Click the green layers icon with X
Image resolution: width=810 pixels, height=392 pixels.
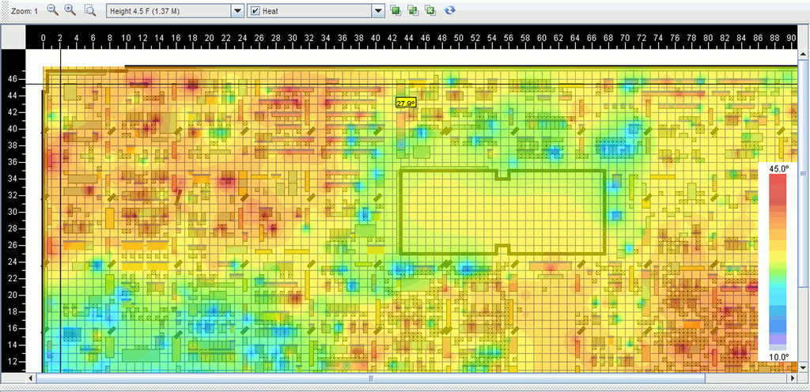[x=430, y=10]
